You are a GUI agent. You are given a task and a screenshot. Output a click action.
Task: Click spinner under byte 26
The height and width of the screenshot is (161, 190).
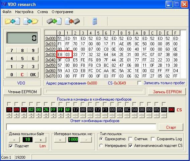pos(46,115)
